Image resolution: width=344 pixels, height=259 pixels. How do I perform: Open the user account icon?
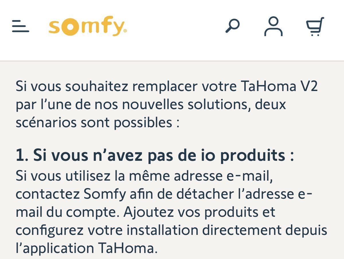click(x=273, y=26)
